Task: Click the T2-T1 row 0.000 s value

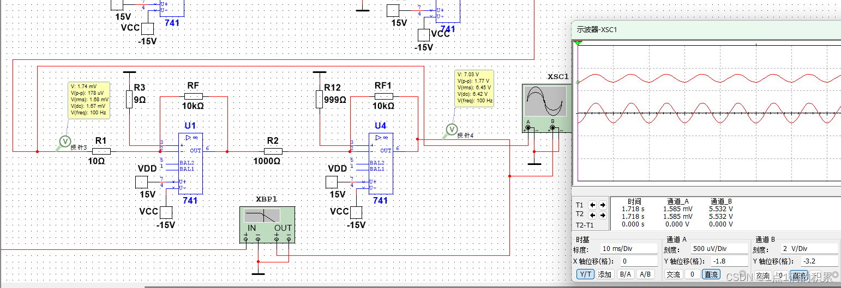Action: coord(633,224)
